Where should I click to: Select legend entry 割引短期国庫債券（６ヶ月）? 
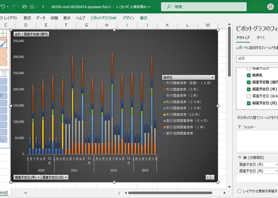[x=185, y=121]
